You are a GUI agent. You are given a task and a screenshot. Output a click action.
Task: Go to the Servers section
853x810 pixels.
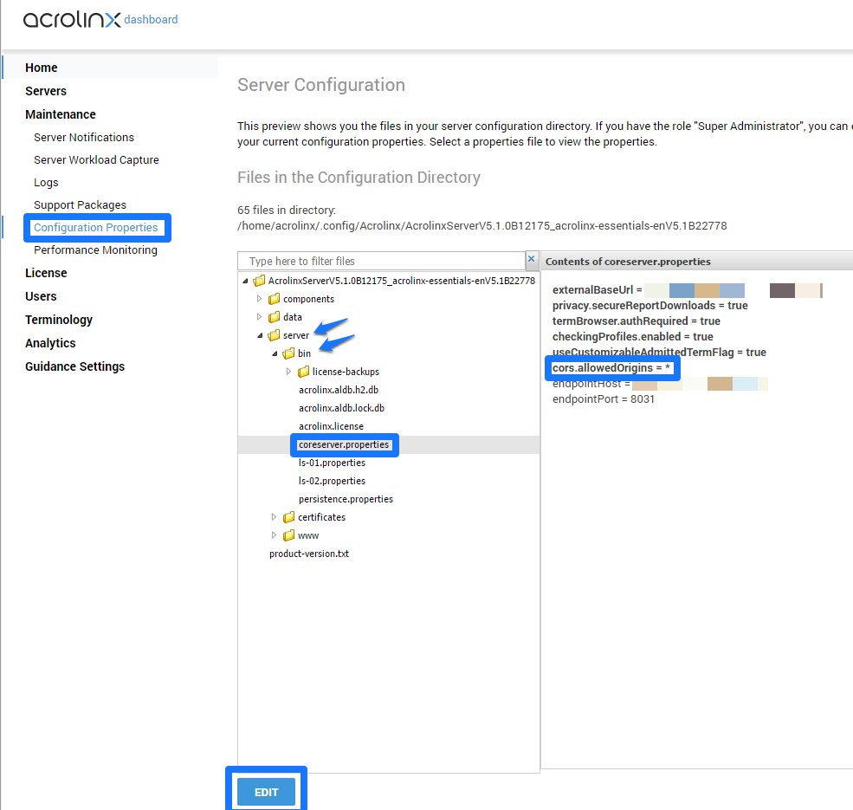pyautogui.click(x=46, y=91)
